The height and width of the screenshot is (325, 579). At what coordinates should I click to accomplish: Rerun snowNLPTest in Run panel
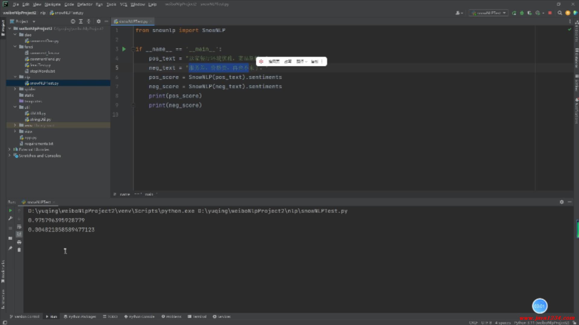coord(10,211)
